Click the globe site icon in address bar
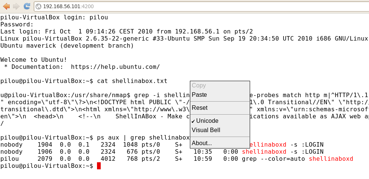Viewport: 369px width, 179px height. click(x=38, y=6)
